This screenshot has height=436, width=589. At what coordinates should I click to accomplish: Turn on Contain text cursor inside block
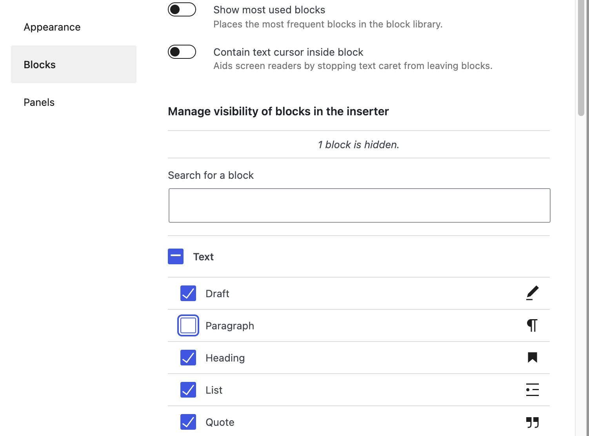(x=182, y=52)
